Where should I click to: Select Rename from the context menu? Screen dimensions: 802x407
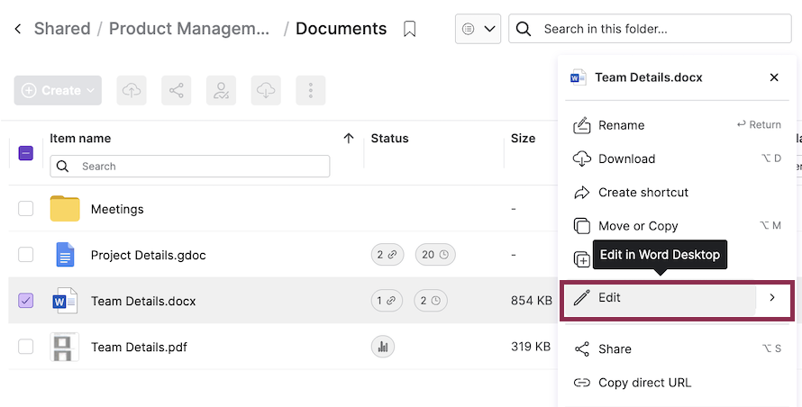(621, 125)
